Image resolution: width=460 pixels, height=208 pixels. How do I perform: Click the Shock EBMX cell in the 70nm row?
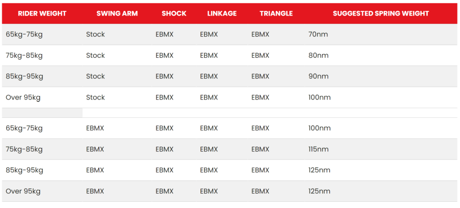click(x=164, y=34)
